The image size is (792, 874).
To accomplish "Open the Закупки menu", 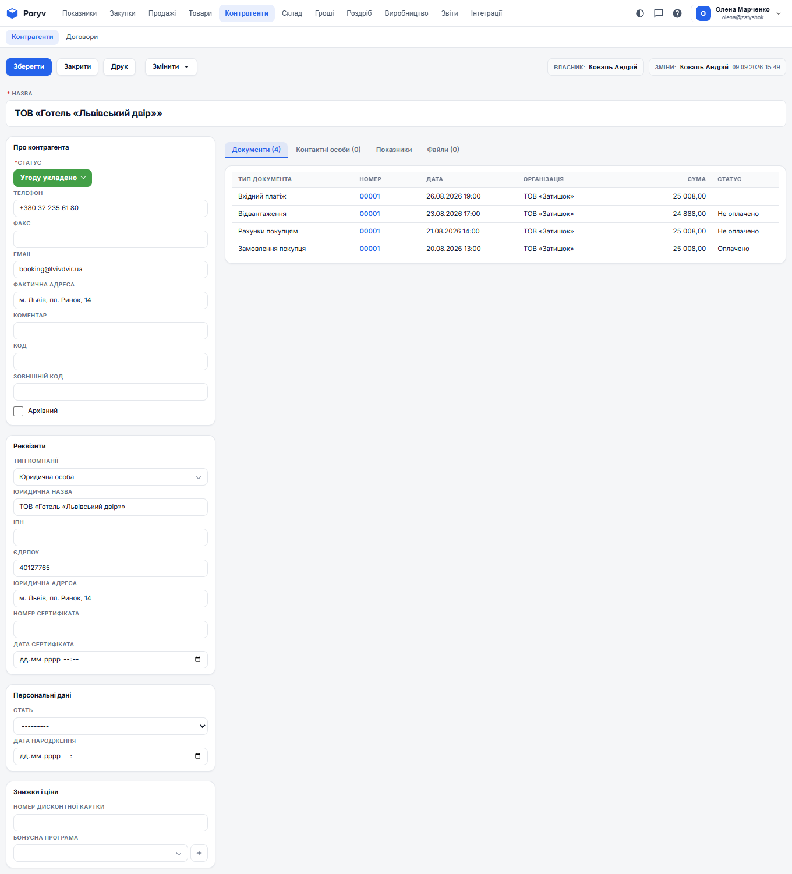I will (x=122, y=13).
